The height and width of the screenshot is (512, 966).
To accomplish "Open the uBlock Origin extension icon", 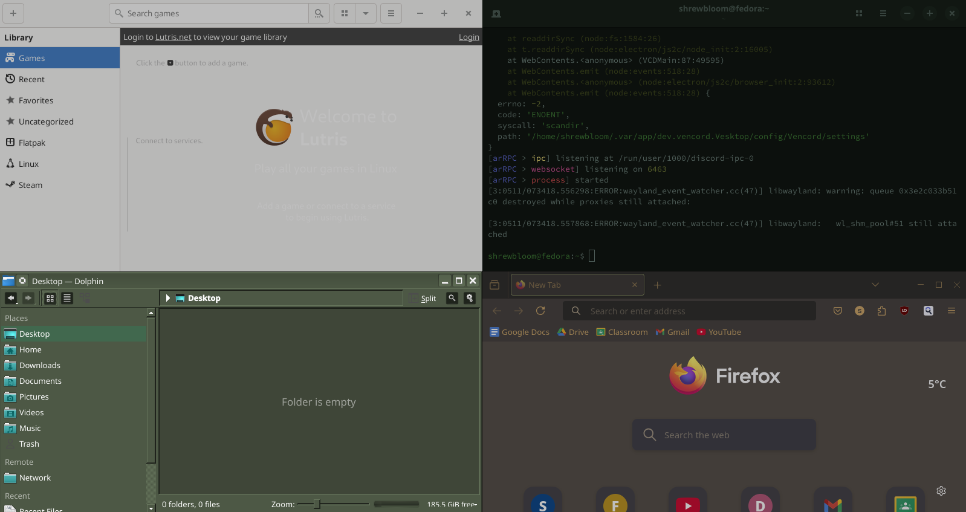I will tap(904, 311).
